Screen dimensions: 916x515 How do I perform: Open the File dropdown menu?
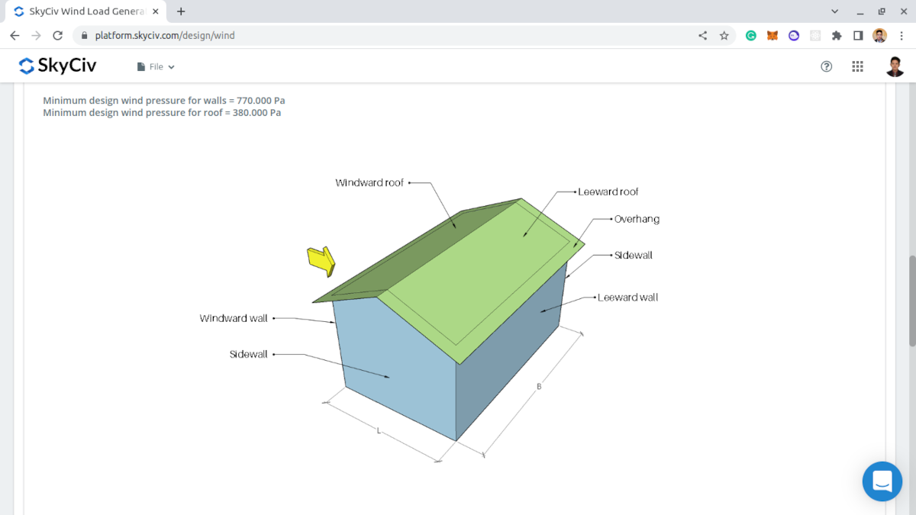click(x=156, y=67)
